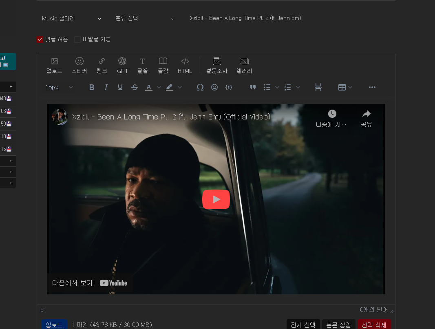Toggle italic formatting

coord(106,87)
